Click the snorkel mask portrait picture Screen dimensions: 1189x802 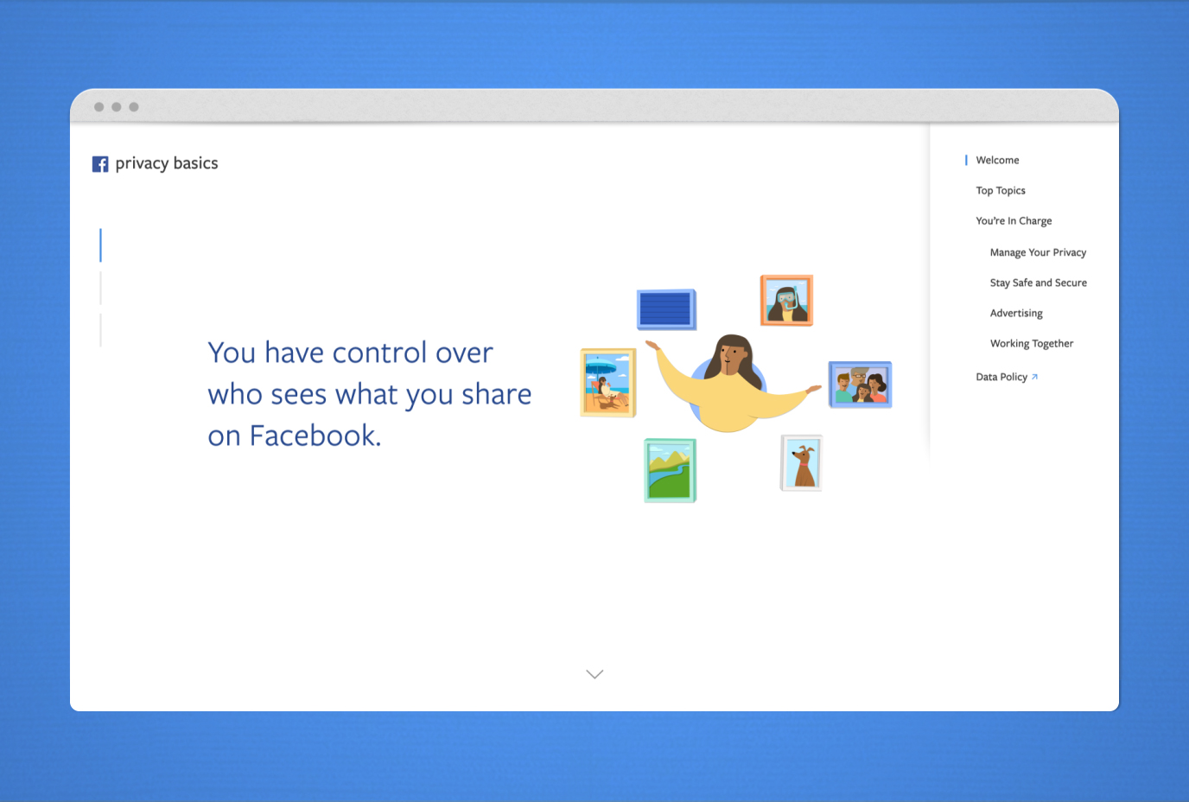click(786, 301)
